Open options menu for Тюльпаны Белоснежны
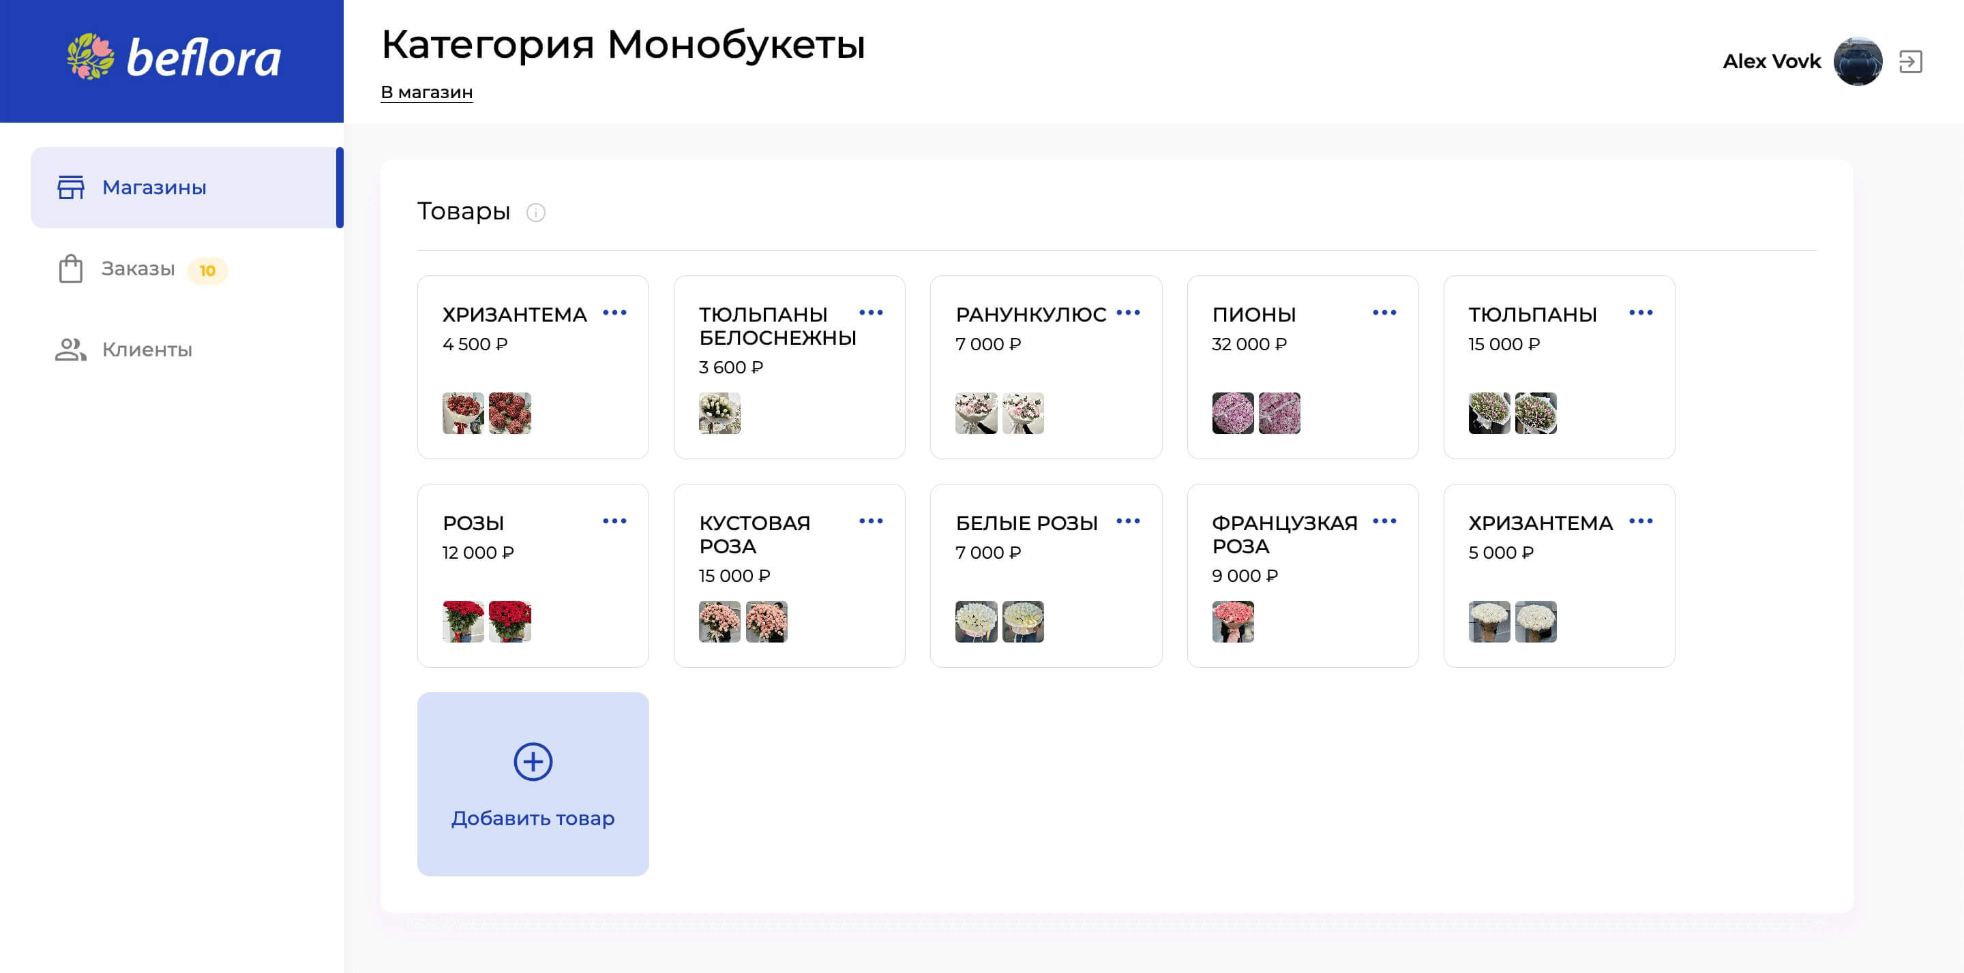This screenshot has width=1964, height=973. coord(871,312)
